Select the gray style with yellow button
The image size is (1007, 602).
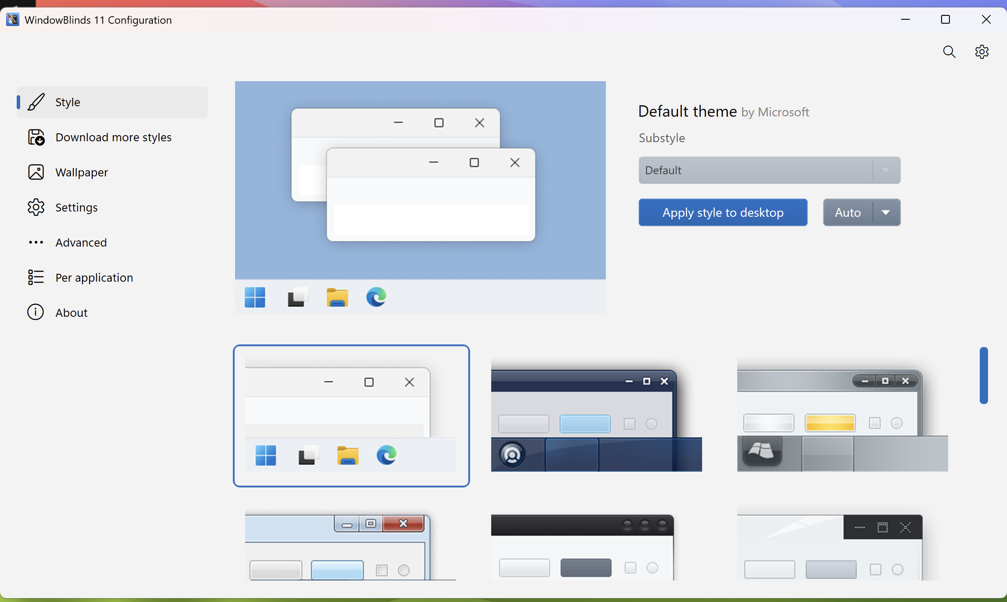[842, 416]
